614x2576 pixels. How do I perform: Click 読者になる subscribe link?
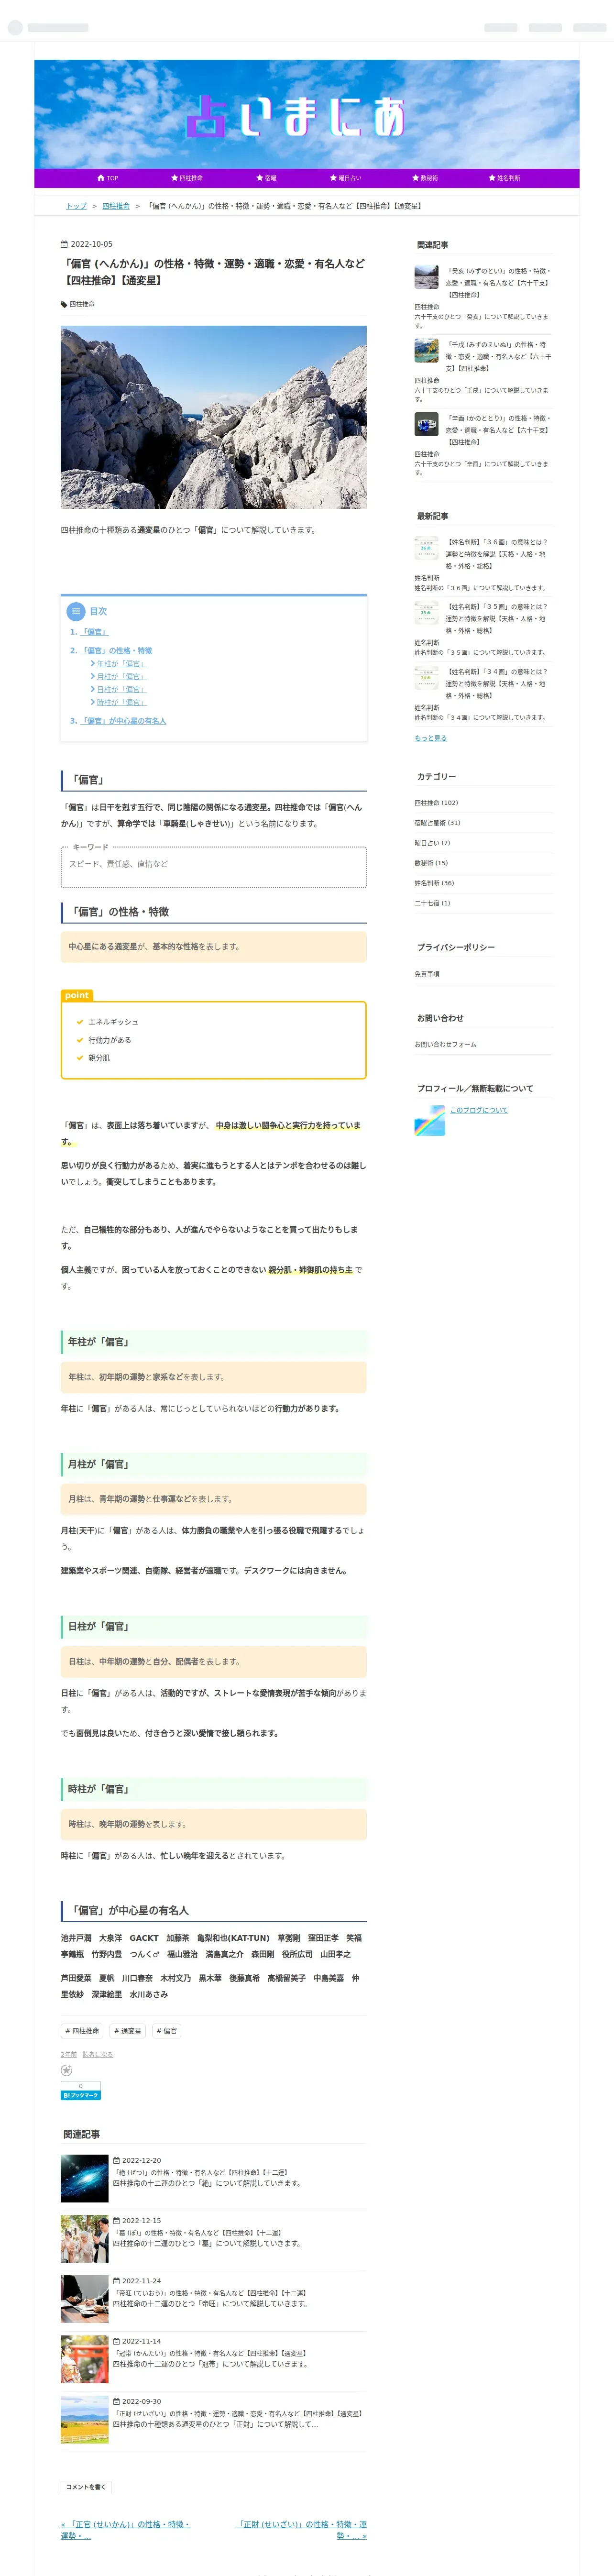click(x=98, y=2054)
